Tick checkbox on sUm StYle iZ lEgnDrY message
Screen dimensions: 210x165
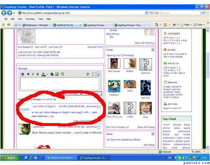[x=99, y=107]
